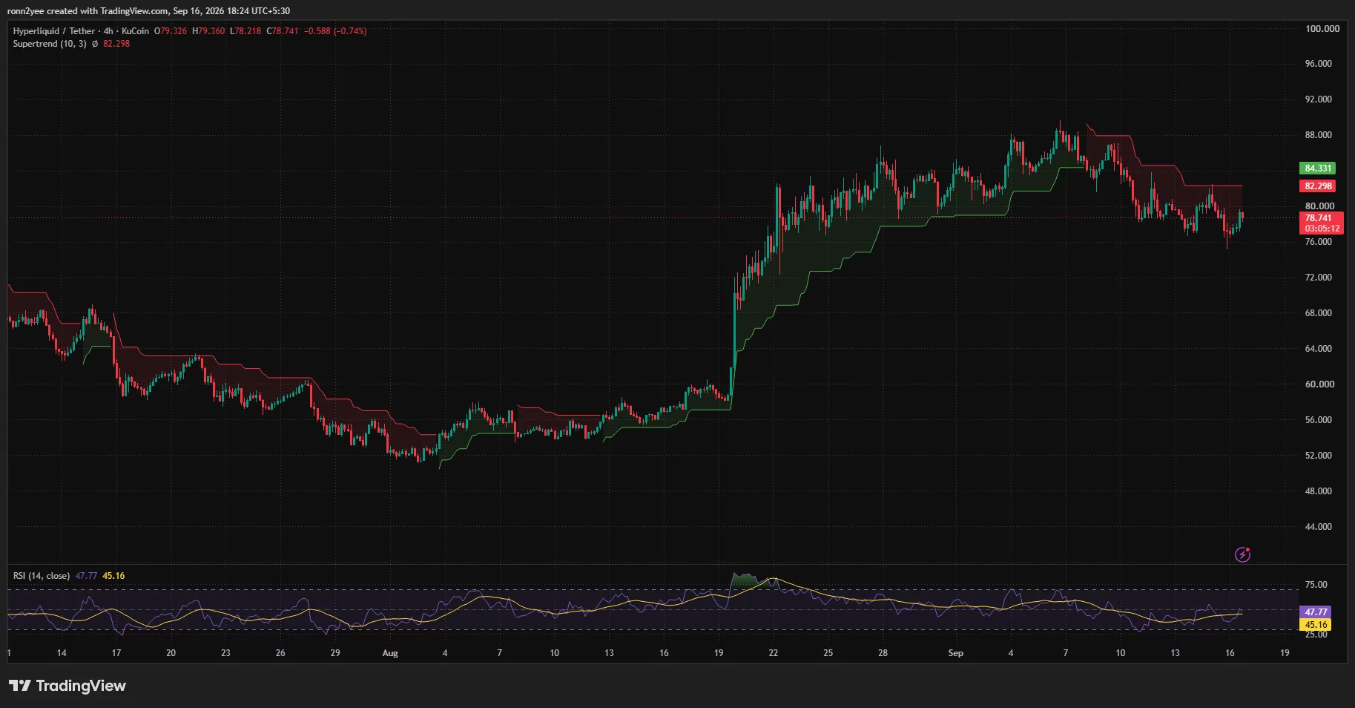The image size is (1355, 708).
Task: Click the 'Aug' label on time axis
Action: [390, 653]
